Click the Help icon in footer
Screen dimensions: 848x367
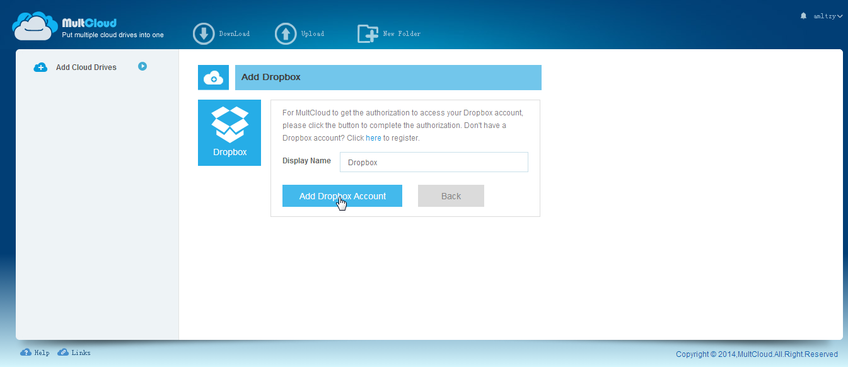pos(26,352)
